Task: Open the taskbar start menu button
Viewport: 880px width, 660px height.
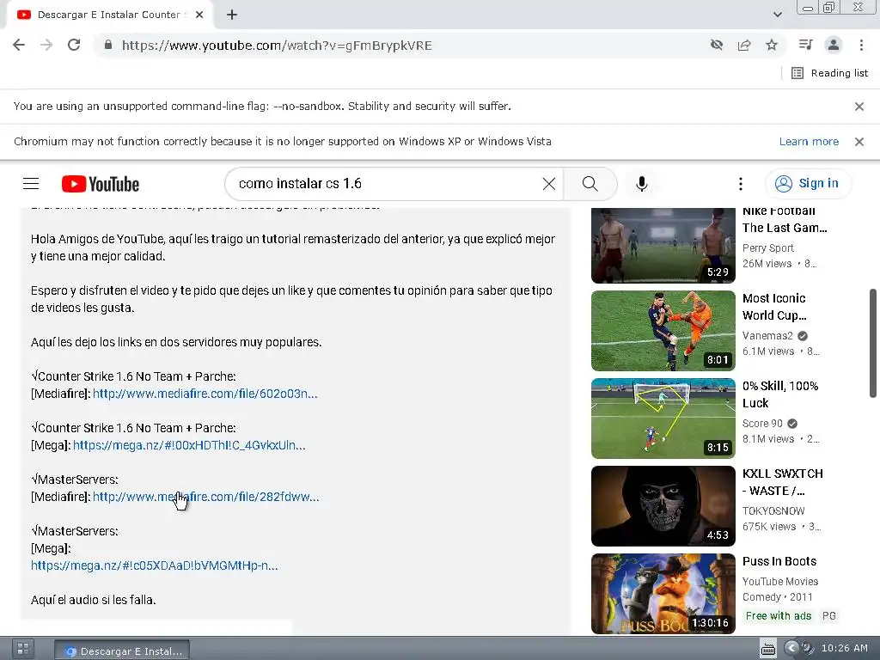Action: [23, 649]
